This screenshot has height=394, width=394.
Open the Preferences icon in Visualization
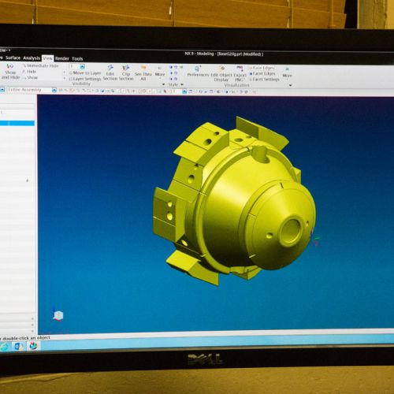click(198, 69)
